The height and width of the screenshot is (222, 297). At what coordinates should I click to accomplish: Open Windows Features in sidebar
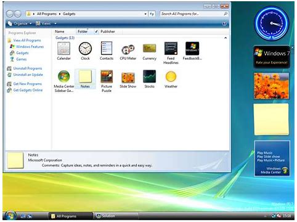pos(30,47)
